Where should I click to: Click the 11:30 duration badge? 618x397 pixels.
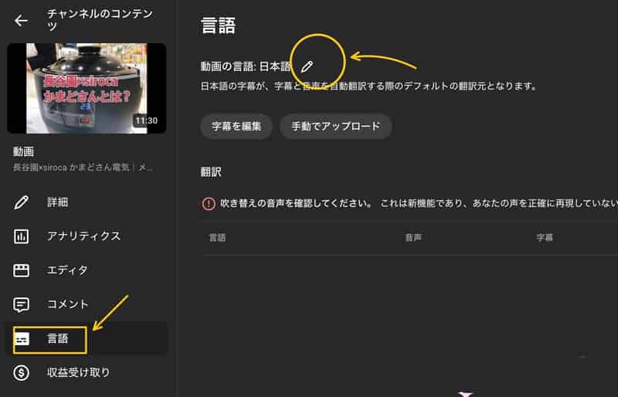coord(146,120)
